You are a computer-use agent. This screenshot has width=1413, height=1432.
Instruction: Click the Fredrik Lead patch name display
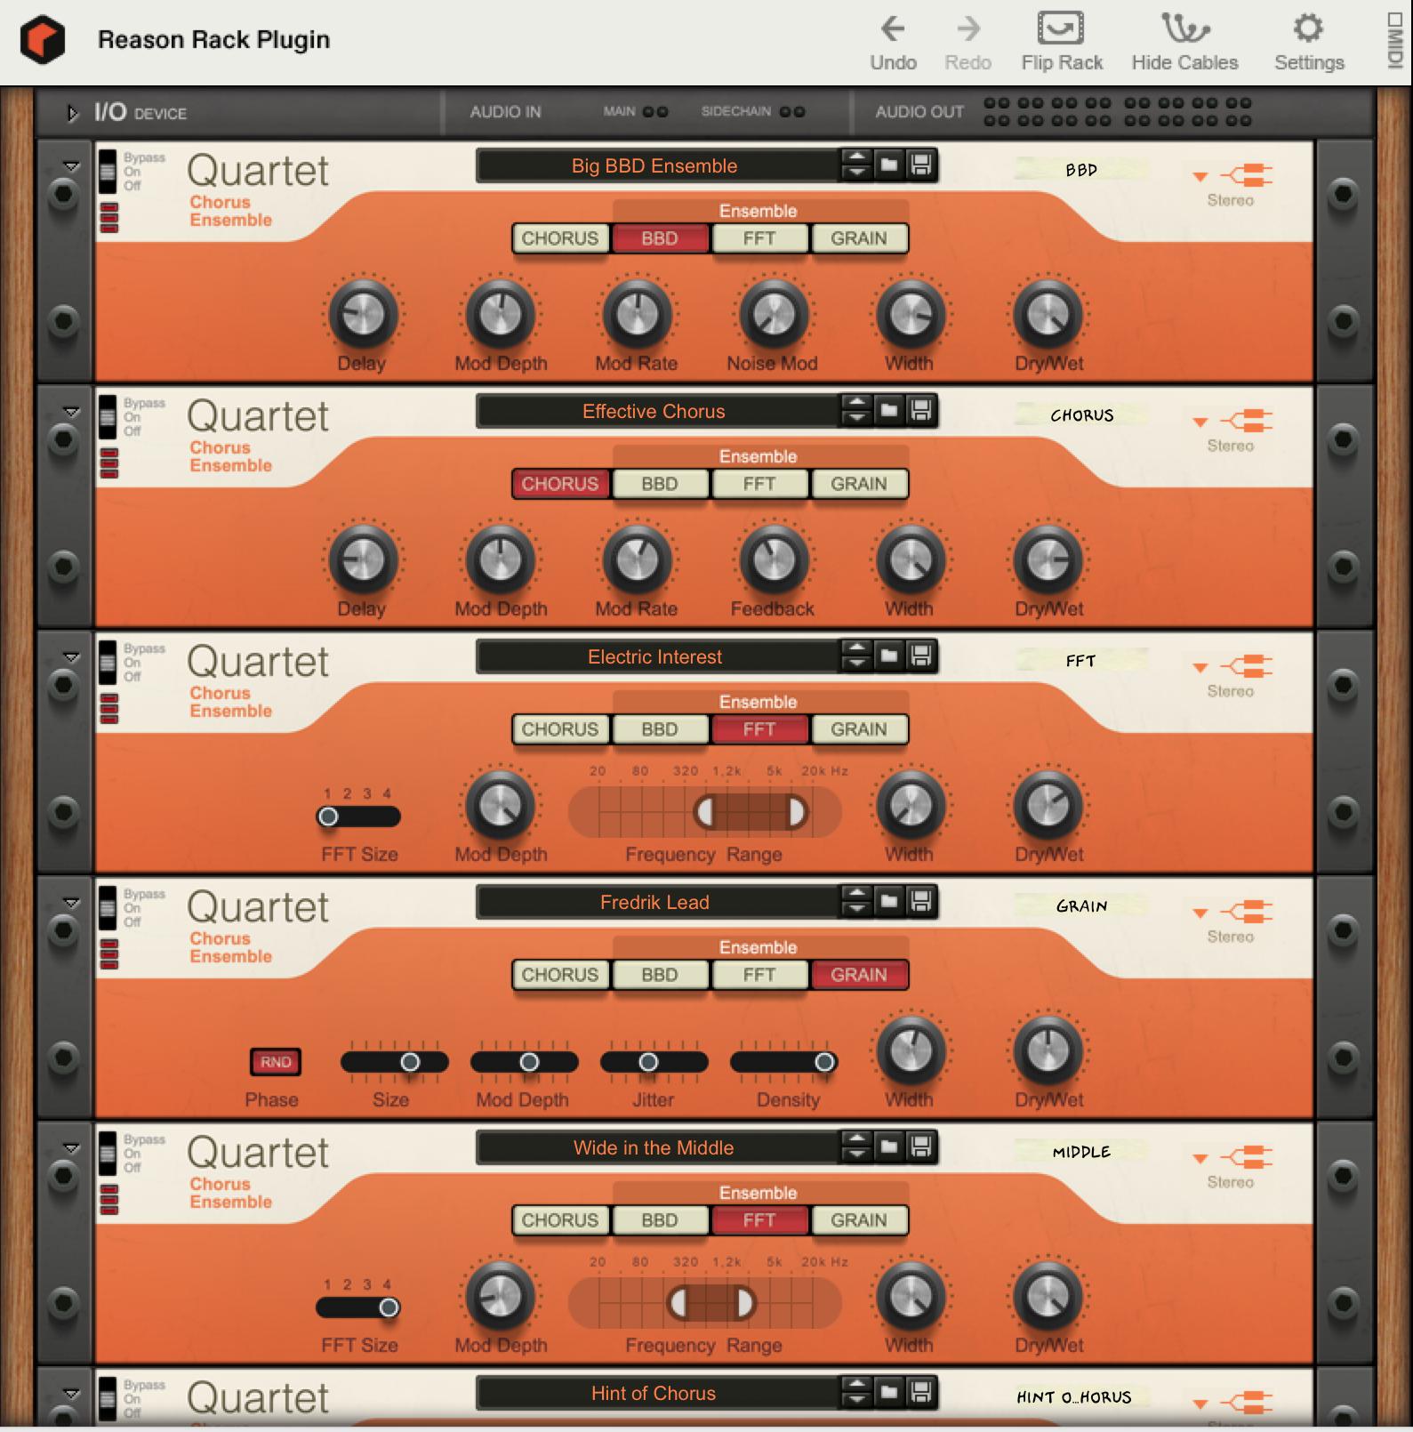pos(656,902)
